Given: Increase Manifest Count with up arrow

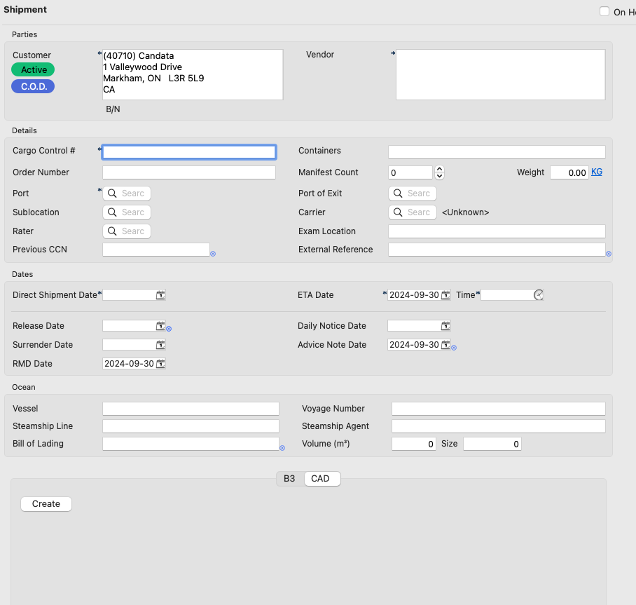Looking at the screenshot, I should (439, 169).
